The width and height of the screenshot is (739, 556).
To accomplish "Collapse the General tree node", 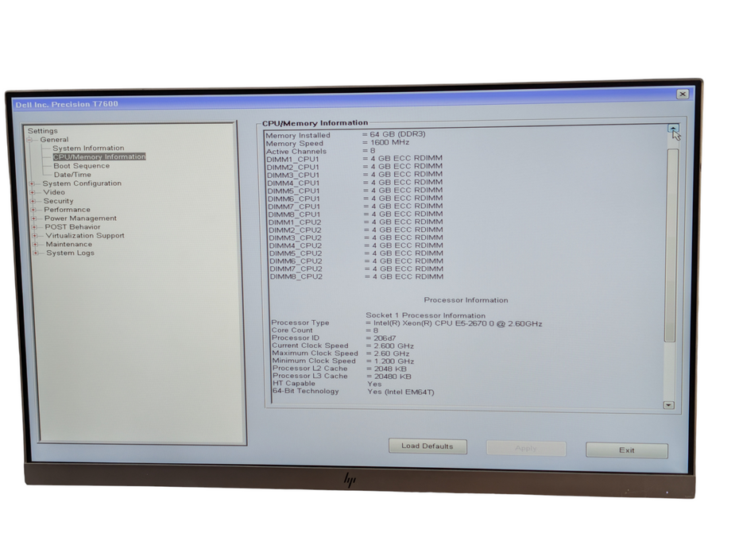I will [x=29, y=140].
